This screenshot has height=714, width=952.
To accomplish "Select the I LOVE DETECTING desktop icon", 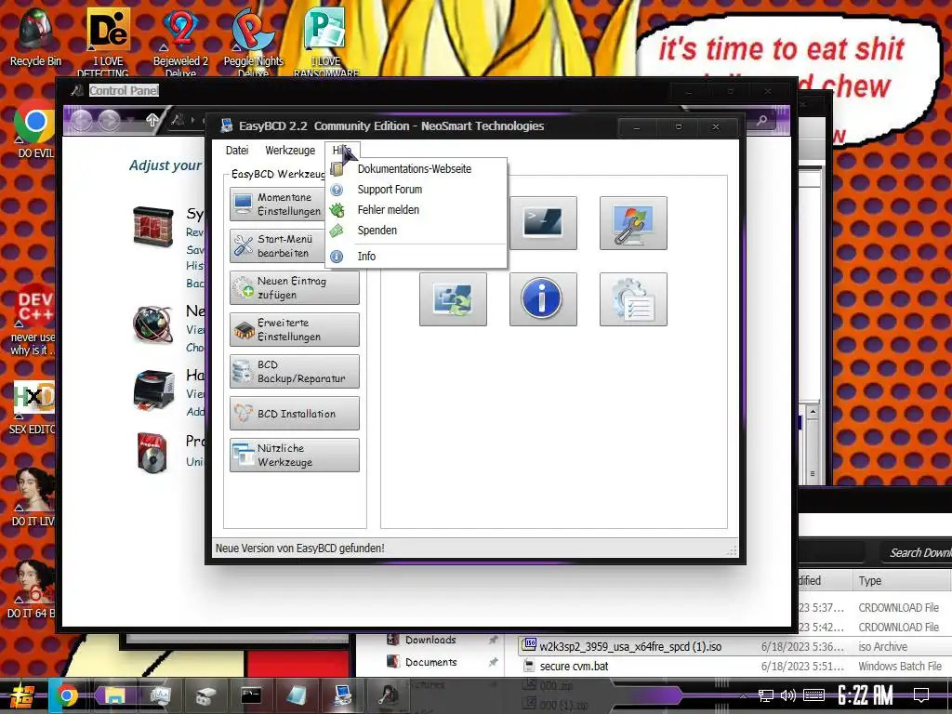I will [108, 41].
